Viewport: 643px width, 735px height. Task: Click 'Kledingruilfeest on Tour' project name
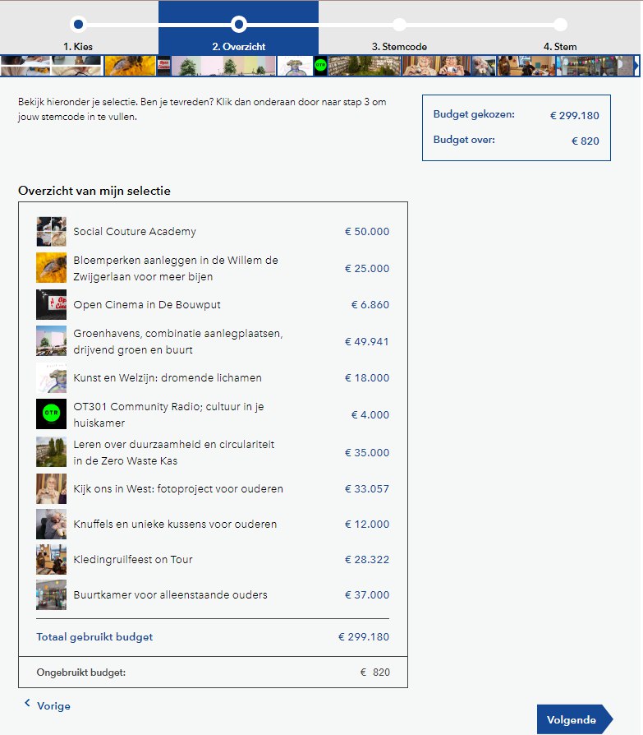coord(132,560)
